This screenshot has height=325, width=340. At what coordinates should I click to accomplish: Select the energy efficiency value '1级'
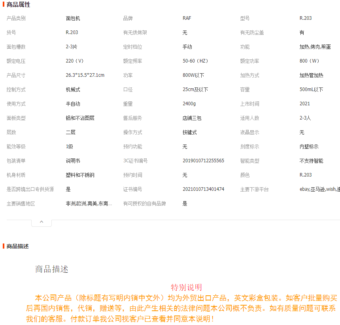(70, 146)
